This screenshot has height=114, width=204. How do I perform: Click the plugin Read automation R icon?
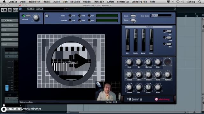click(29, 9)
